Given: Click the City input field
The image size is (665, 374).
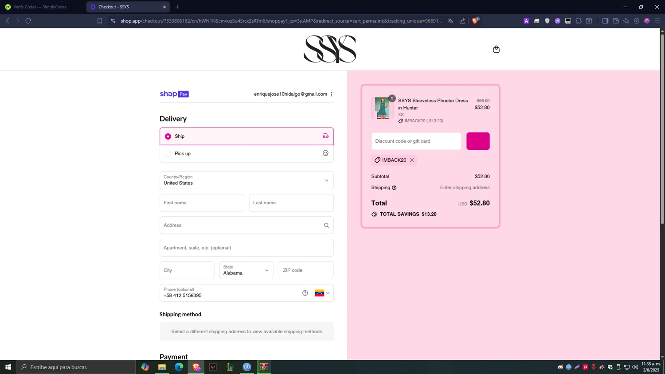Looking at the screenshot, I should click(x=187, y=270).
